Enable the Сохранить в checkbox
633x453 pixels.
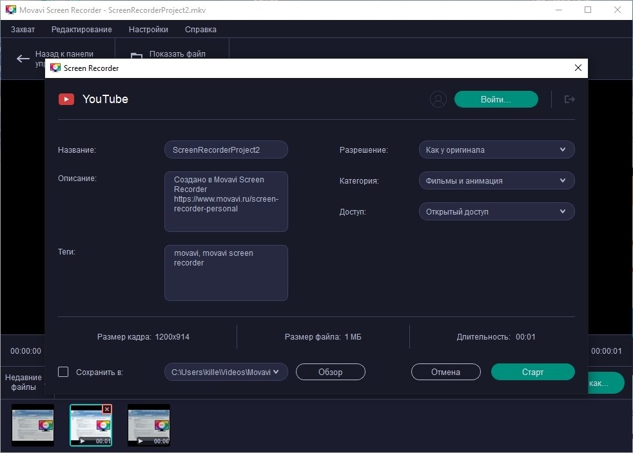coord(63,372)
